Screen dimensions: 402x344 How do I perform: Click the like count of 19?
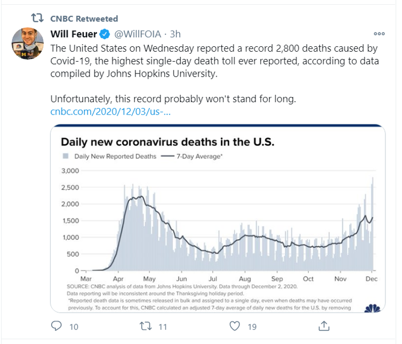coord(253,326)
